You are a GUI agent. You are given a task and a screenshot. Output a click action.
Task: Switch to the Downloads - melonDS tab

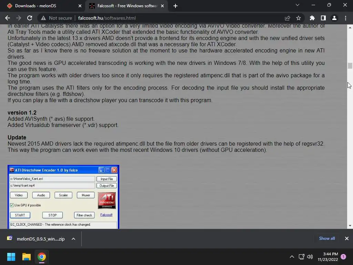(x=43, y=6)
